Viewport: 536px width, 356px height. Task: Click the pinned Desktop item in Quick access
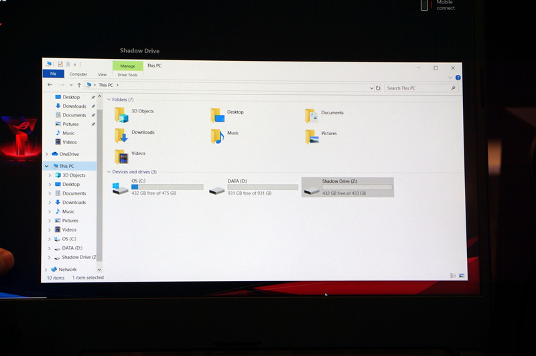71,97
